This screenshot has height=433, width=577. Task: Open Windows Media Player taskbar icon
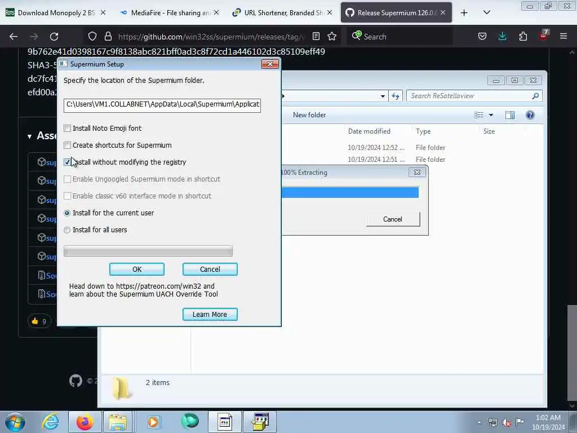(x=153, y=422)
